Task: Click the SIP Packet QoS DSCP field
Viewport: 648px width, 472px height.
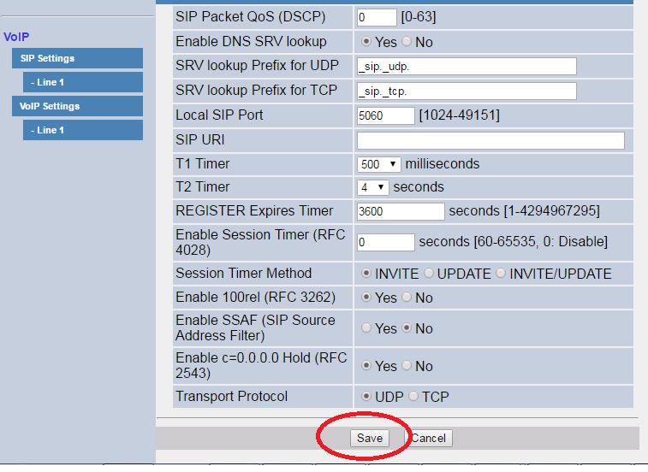Action: (377, 17)
